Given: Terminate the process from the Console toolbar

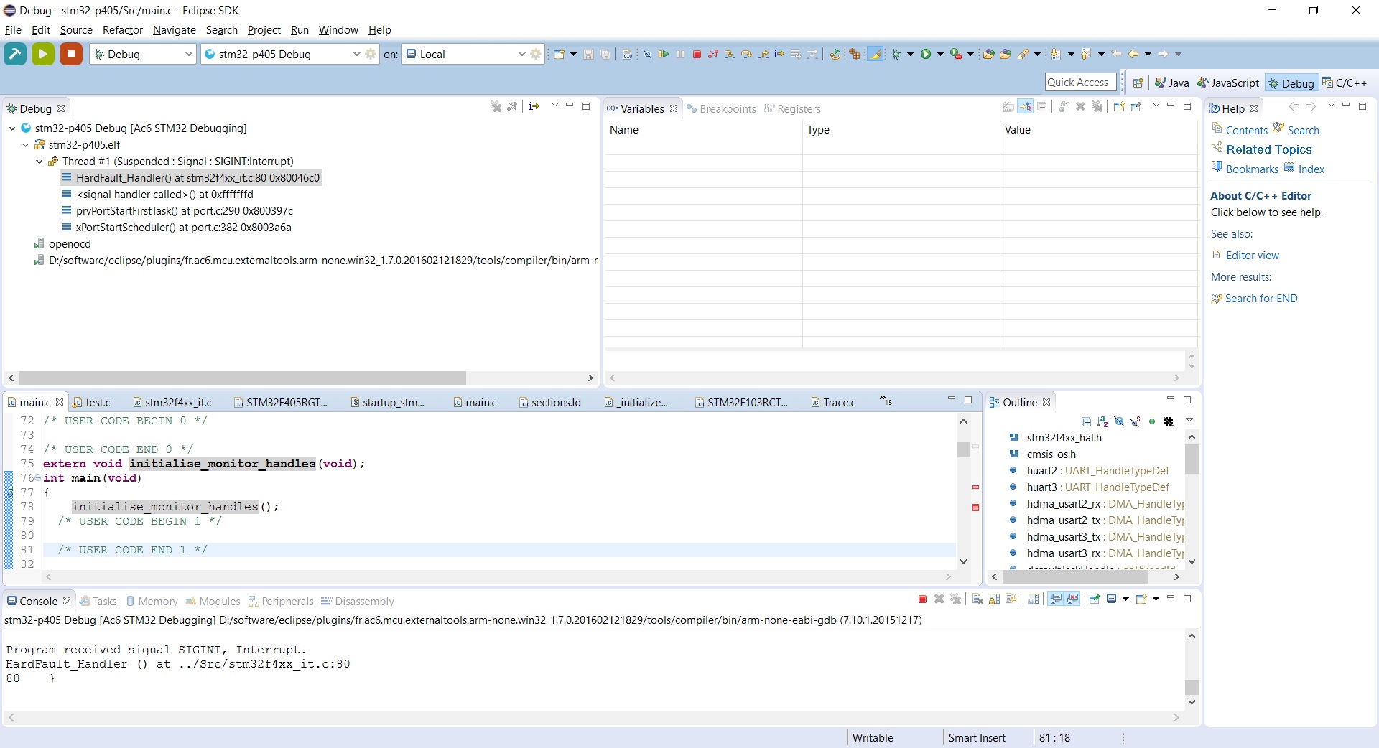Looking at the screenshot, I should pos(922,599).
